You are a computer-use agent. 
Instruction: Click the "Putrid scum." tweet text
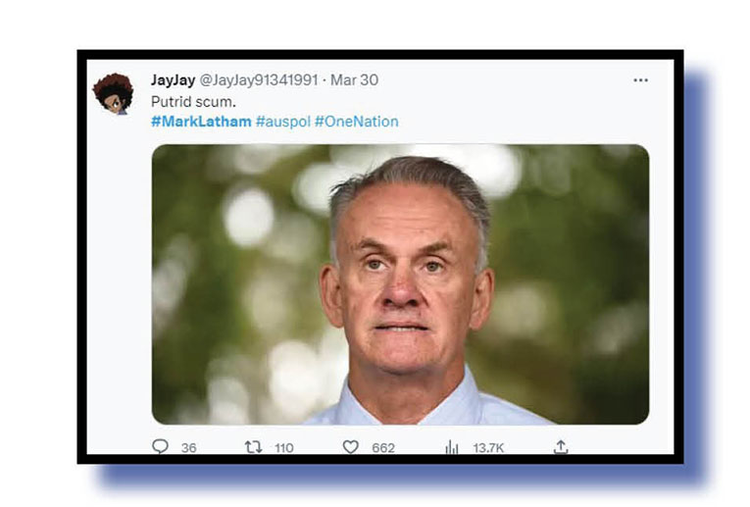pos(194,101)
